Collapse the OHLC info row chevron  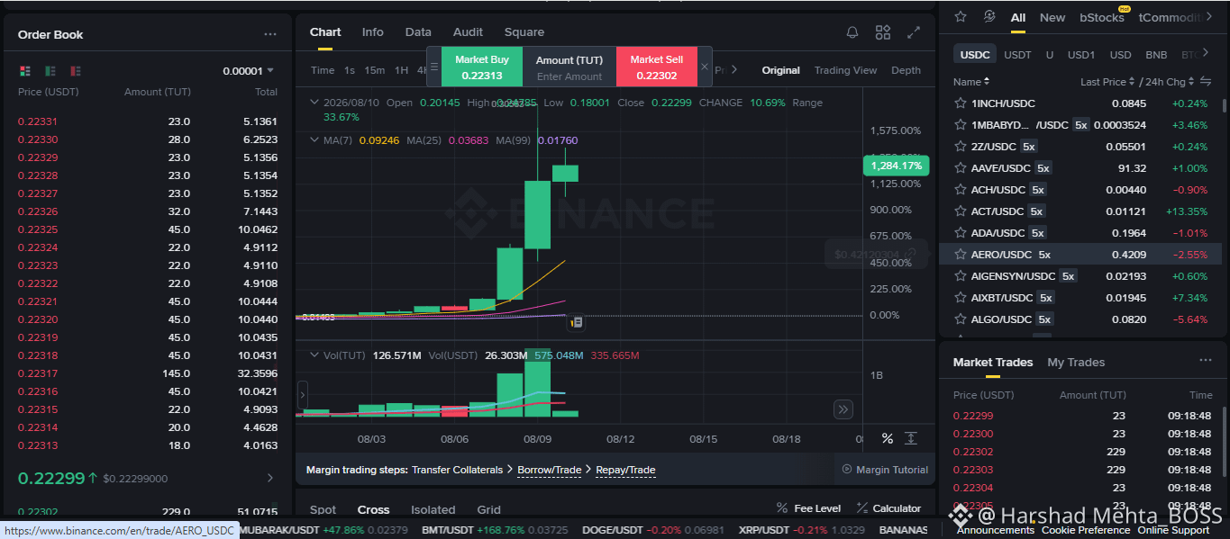coord(314,103)
